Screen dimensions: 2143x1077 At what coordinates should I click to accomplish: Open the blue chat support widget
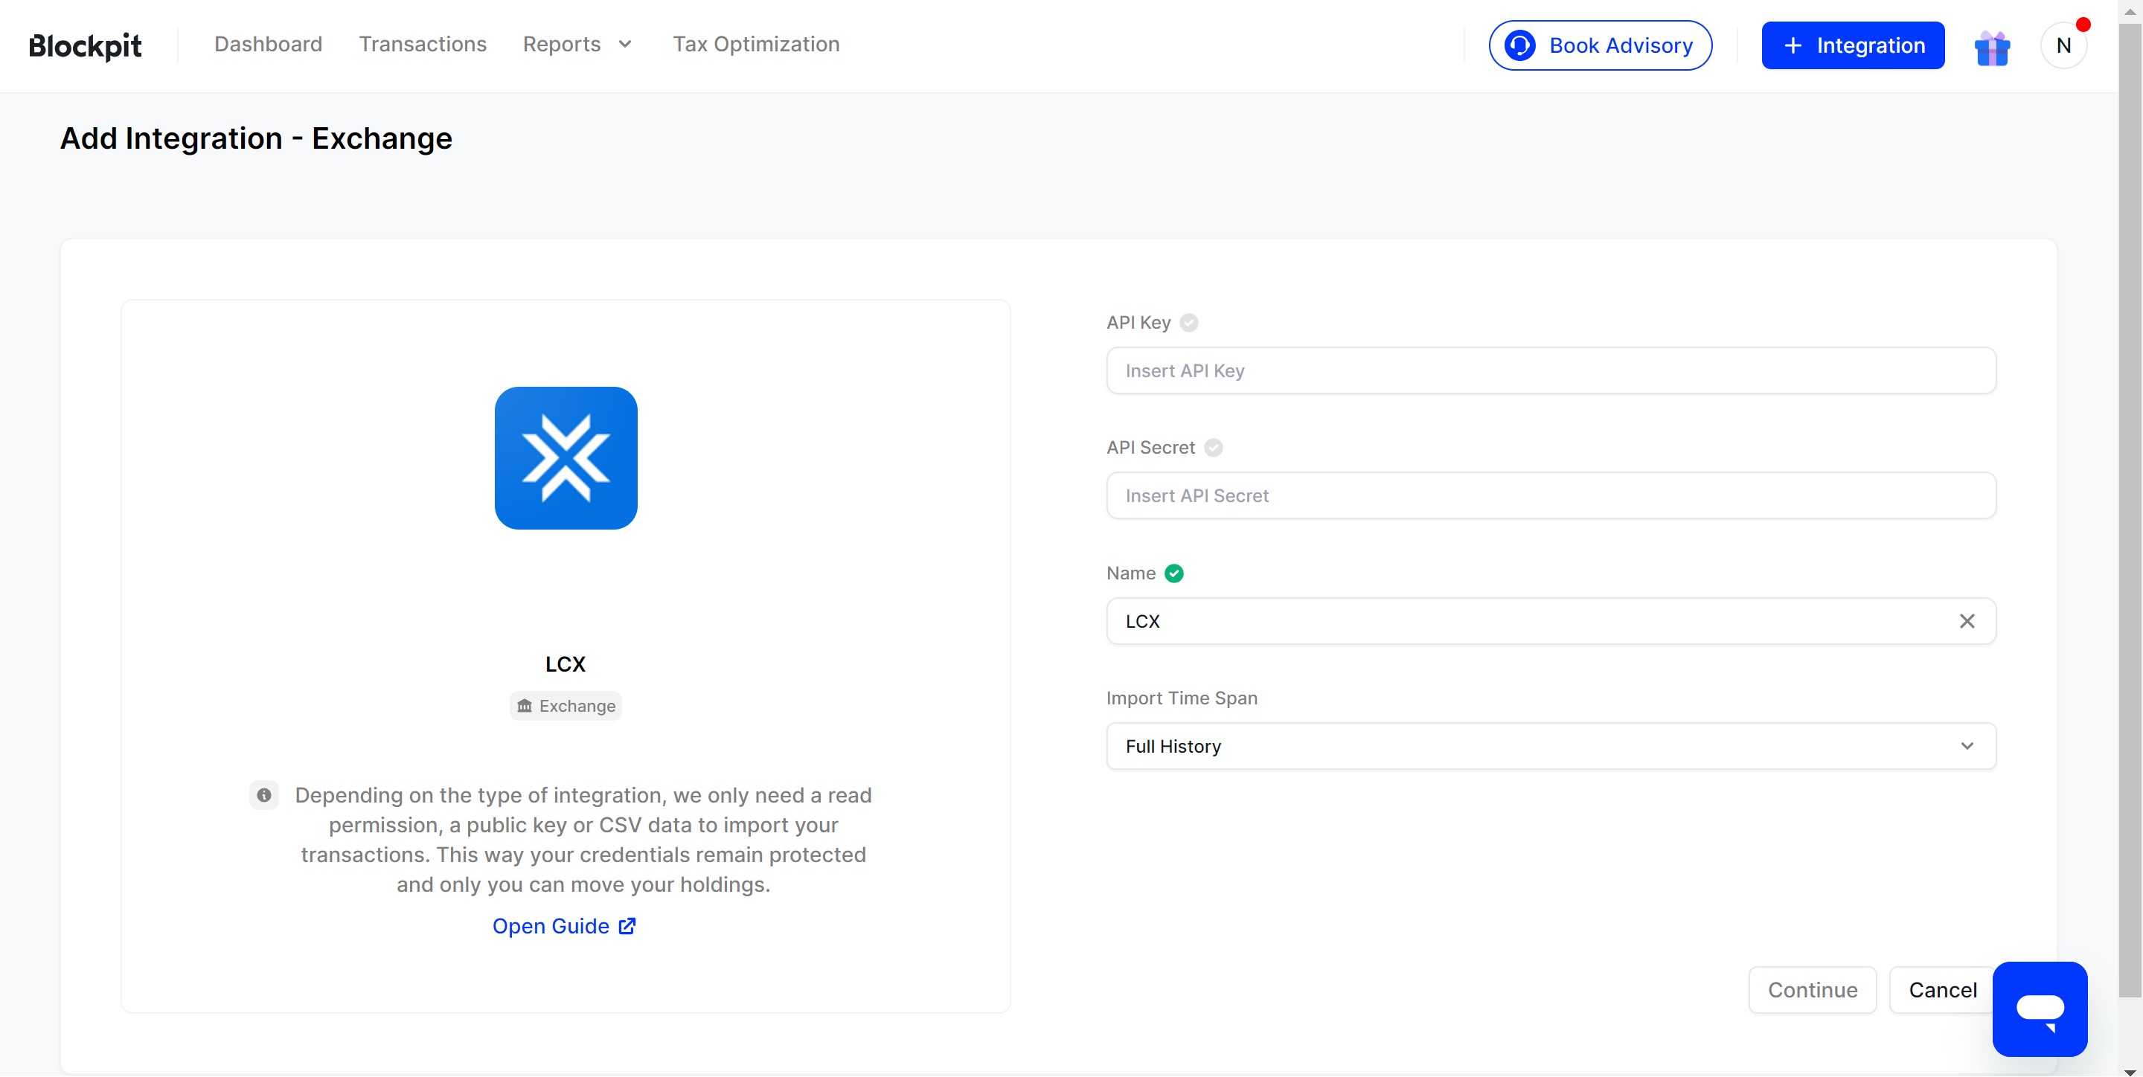[x=2039, y=1009]
